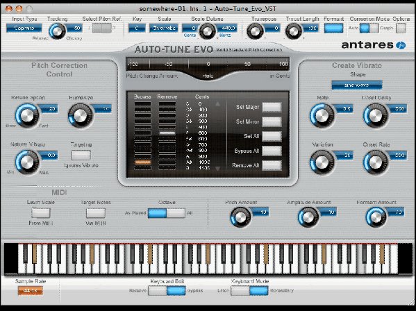This screenshot has width=416, height=311.
Task: Toggle Remove for note A
Action: 167,156
